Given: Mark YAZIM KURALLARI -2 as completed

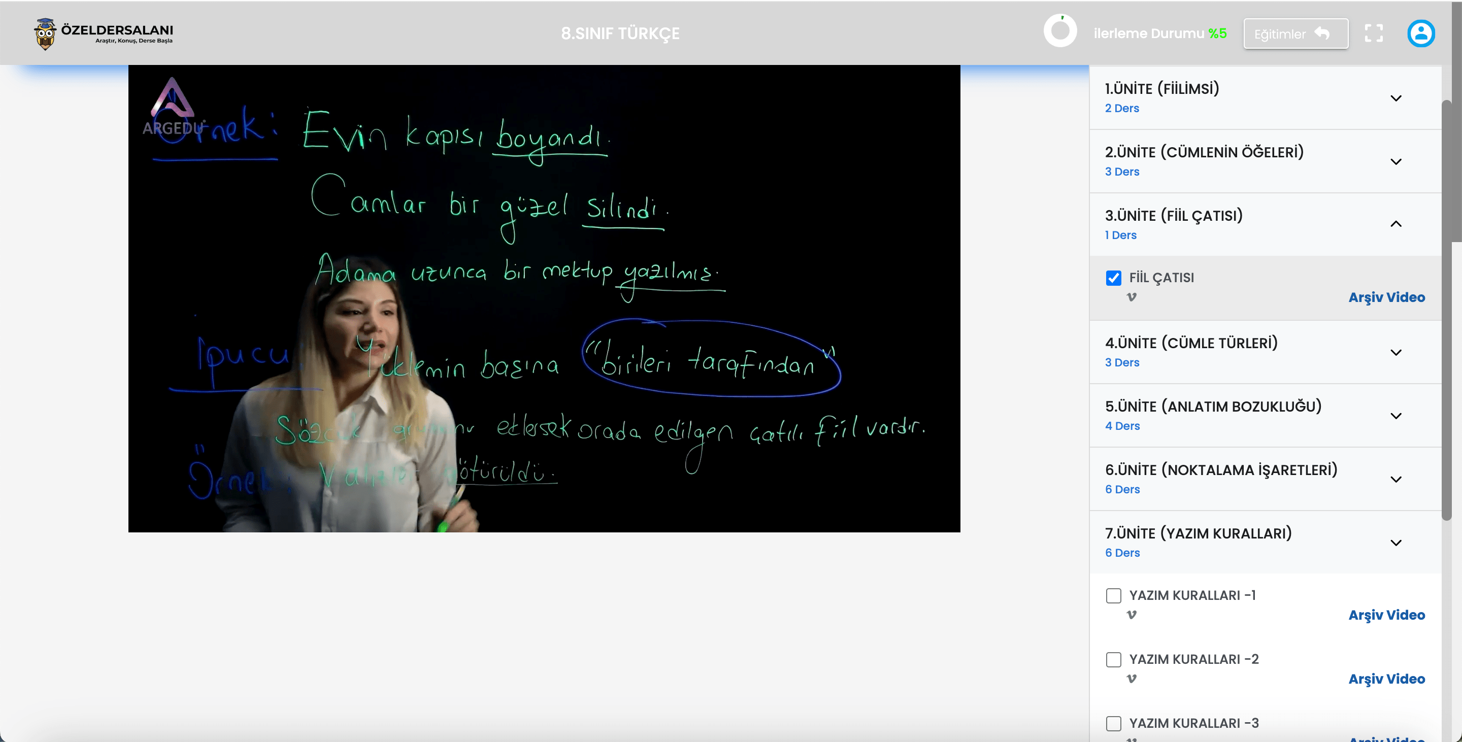Looking at the screenshot, I should [x=1113, y=660].
